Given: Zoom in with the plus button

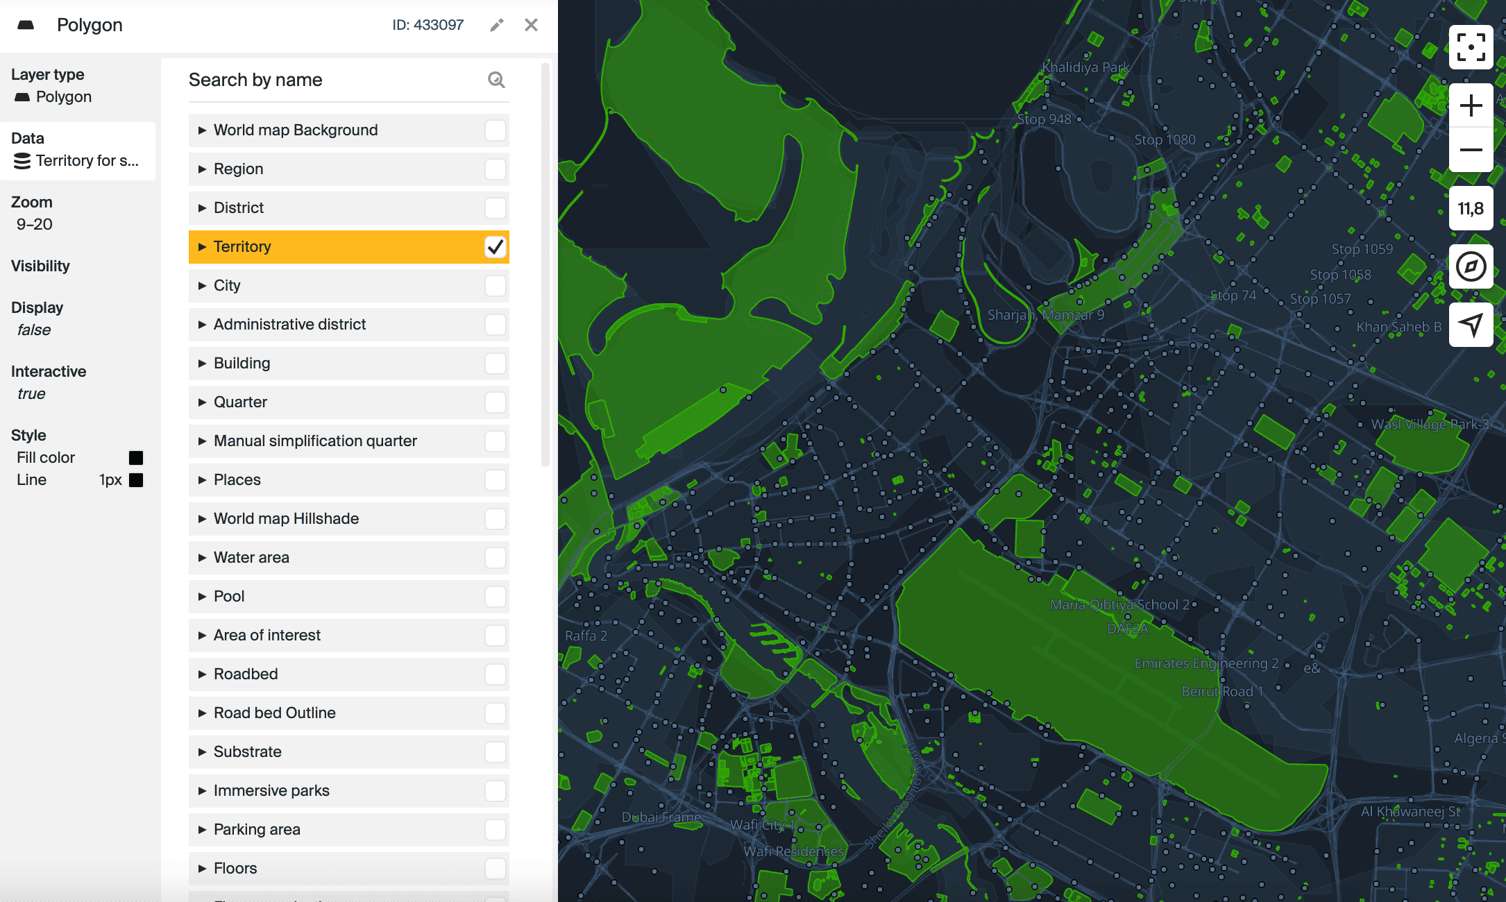Looking at the screenshot, I should (1471, 106).
